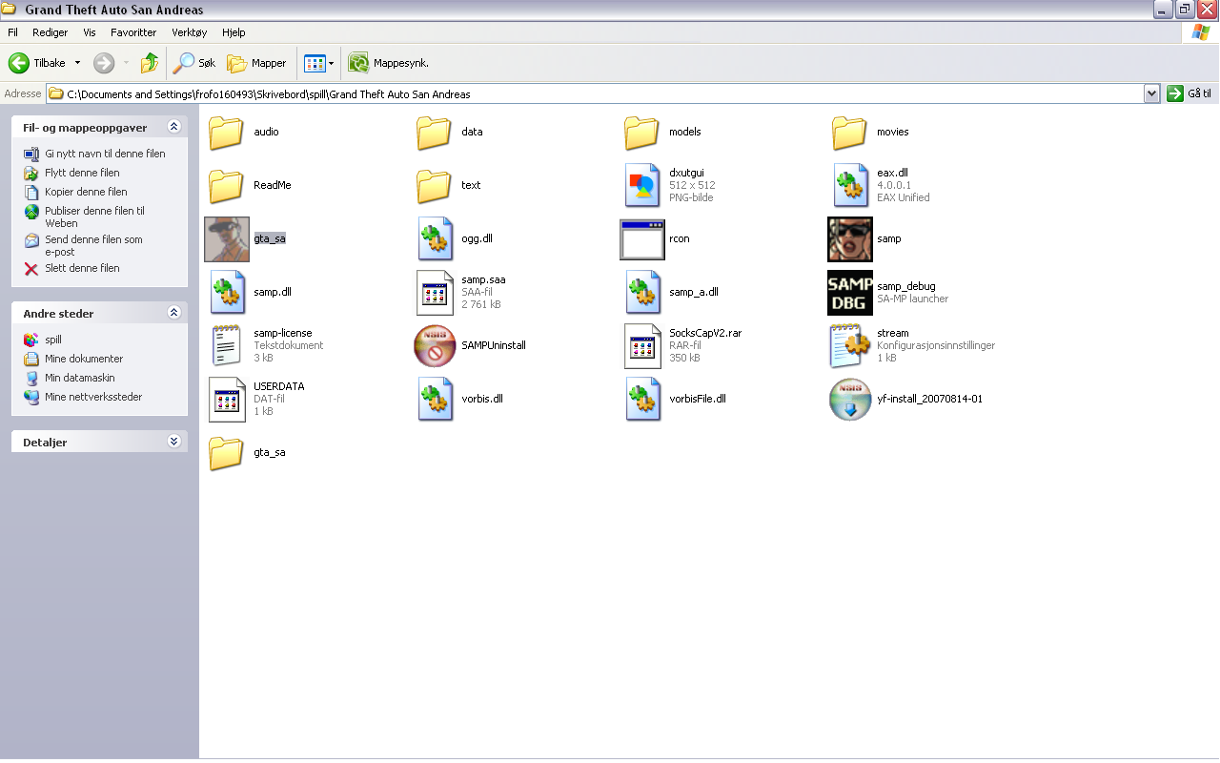Click Publiser denne filen til Weben

tap(94, 217)
